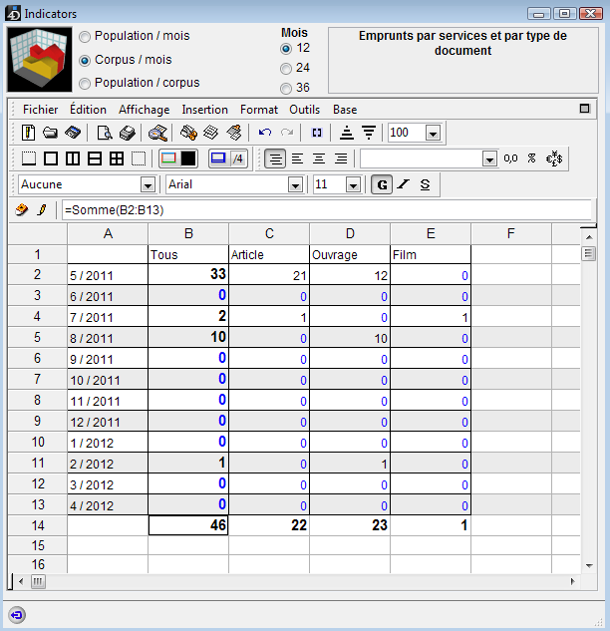Open the Édition menu

point(88,110)
